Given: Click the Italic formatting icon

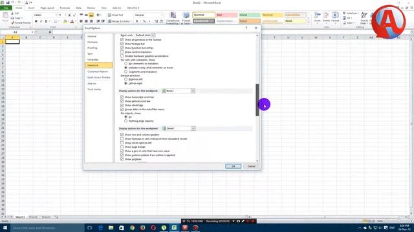Looking at the screenshot, I should coord(41,21).
